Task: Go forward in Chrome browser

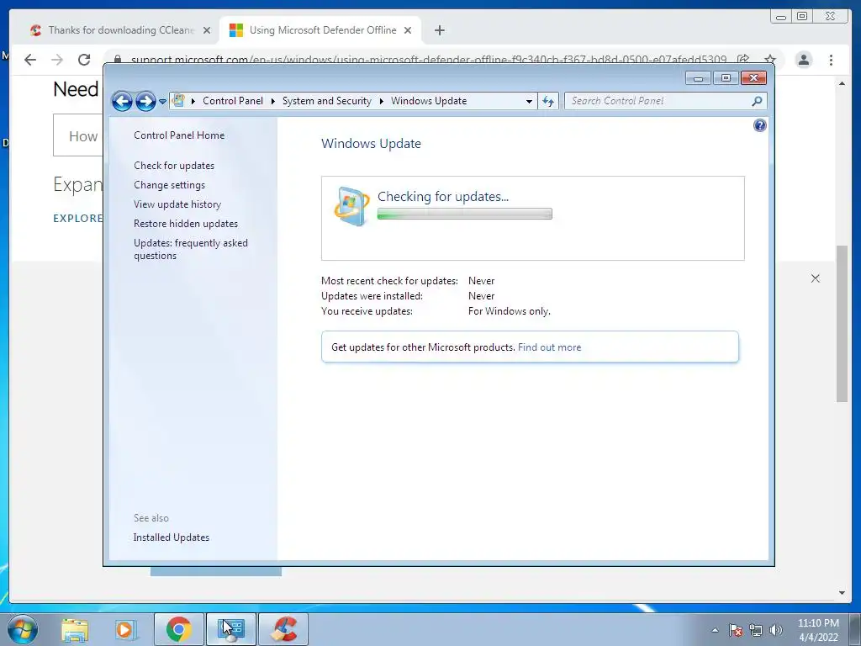Action: (57, 60)
